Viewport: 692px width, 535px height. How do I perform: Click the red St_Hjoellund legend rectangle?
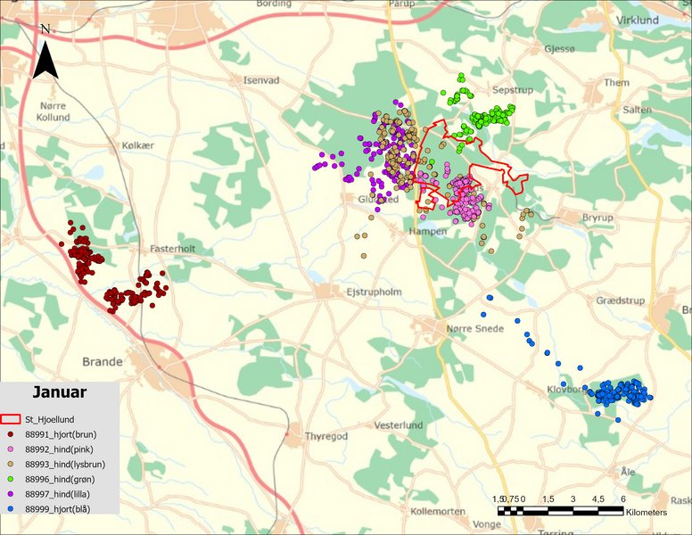point(11,418)
